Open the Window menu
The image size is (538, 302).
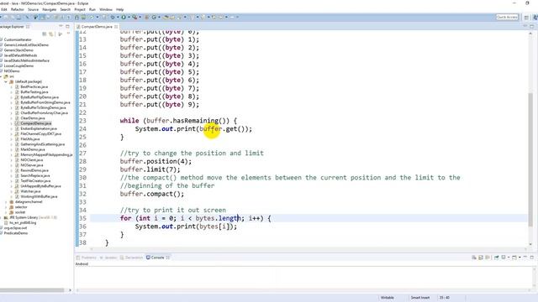click(x=106, y=9)
